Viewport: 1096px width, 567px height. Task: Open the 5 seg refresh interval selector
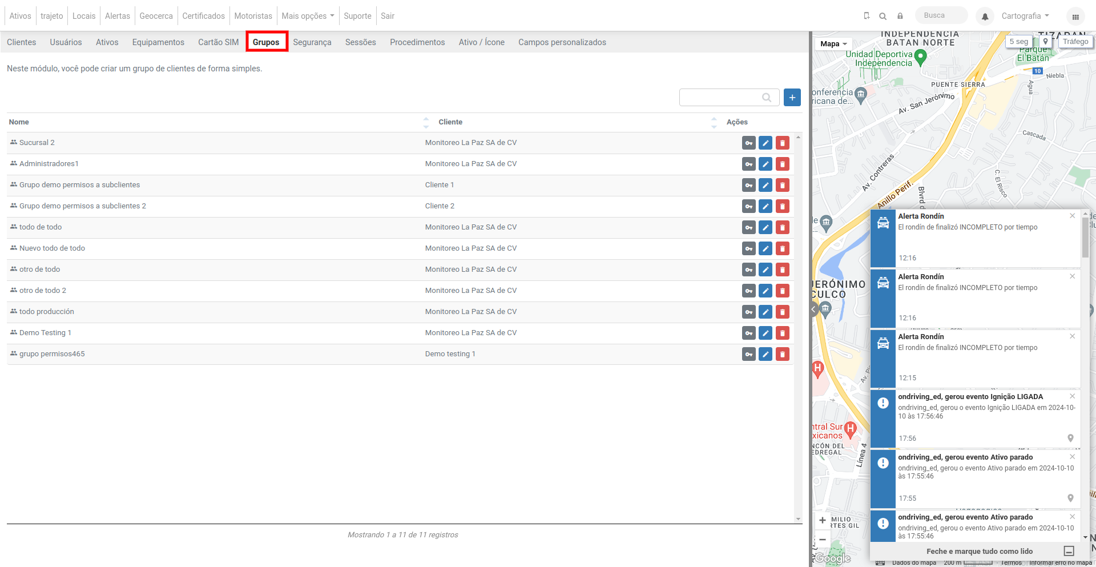pos(1019,42)
